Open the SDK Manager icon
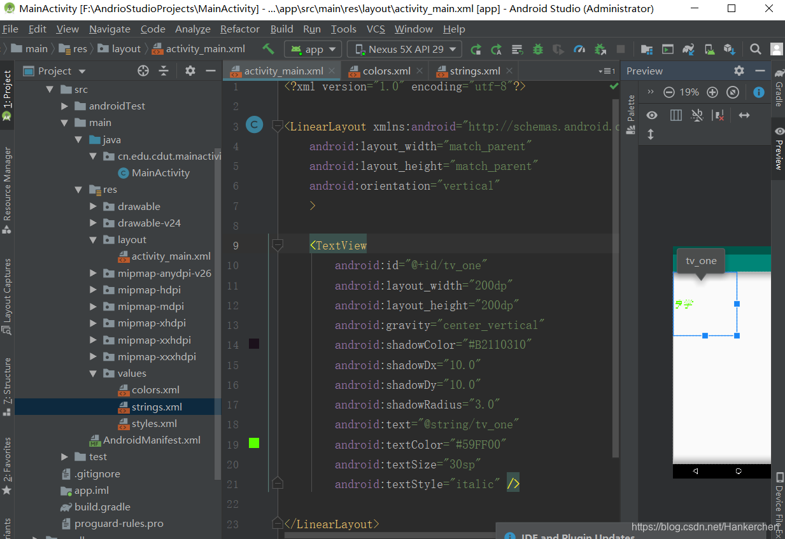The height and width of the screenshot is (539, 785). [x=730, y=49]
